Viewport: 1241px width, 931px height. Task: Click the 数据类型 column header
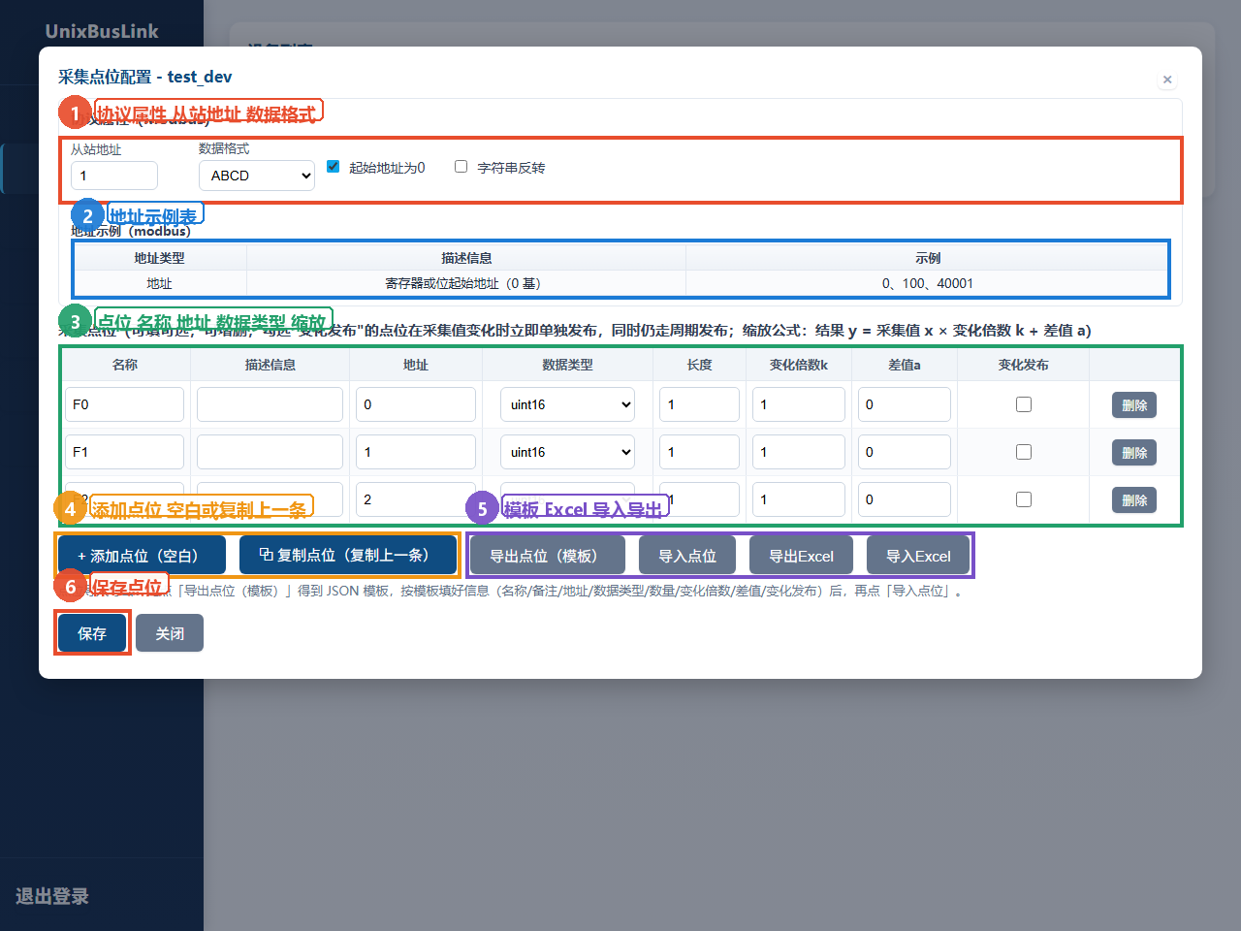[x=567, y=365]
